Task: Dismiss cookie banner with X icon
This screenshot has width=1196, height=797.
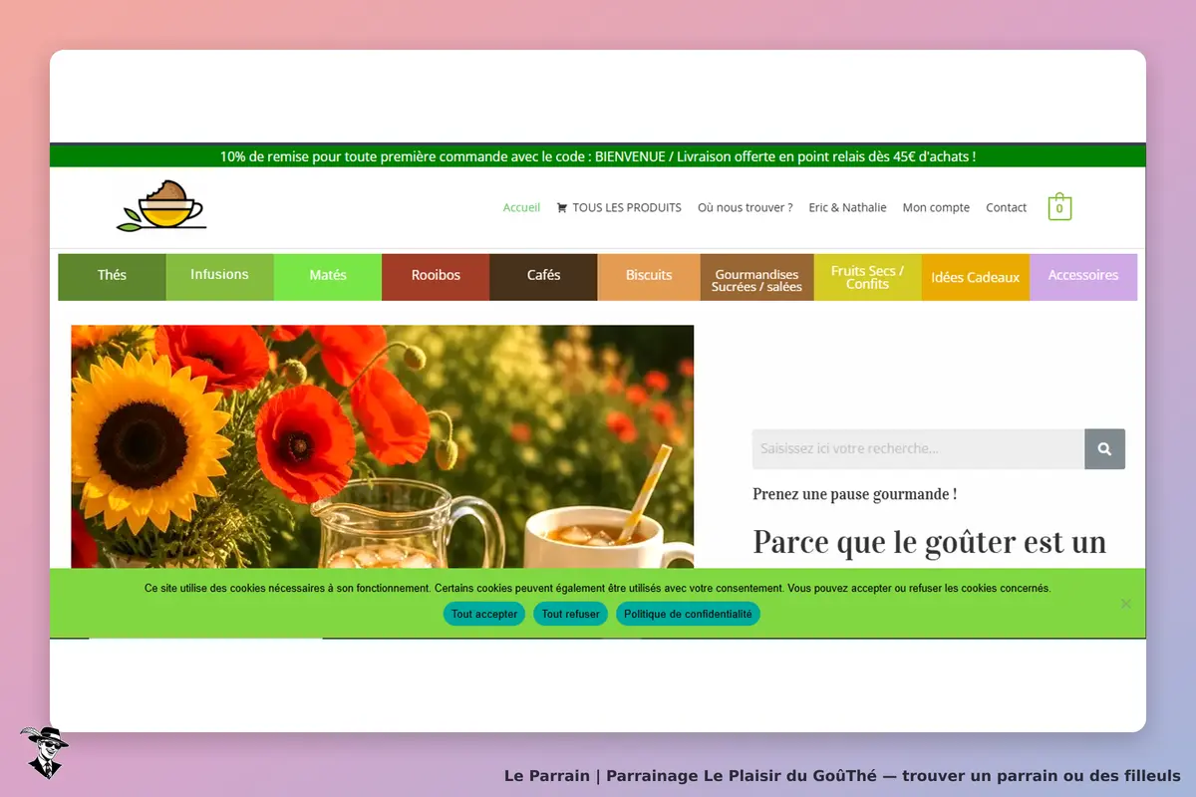Action: (x=1125, y=604)
